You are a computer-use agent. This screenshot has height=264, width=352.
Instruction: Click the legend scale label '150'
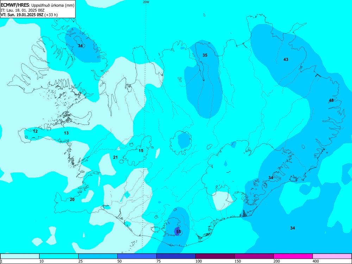tap(238, 261)
